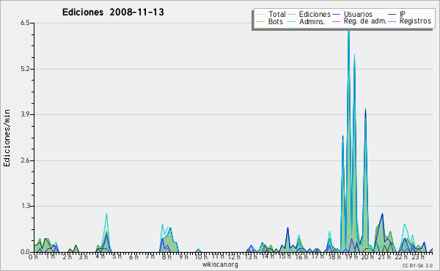Click the '10 h' x-axis label
Viewport: 440px width, 271px height.
coord(201,256)
